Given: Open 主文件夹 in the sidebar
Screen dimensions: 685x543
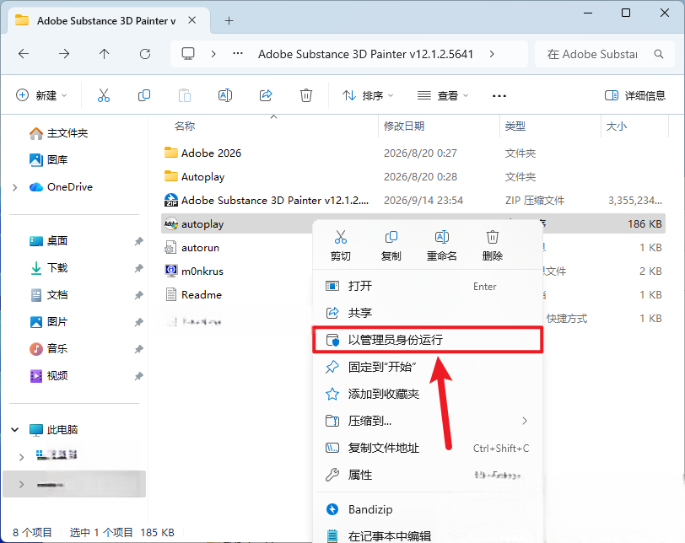Looking at the screenshot, I should point(58,133).
